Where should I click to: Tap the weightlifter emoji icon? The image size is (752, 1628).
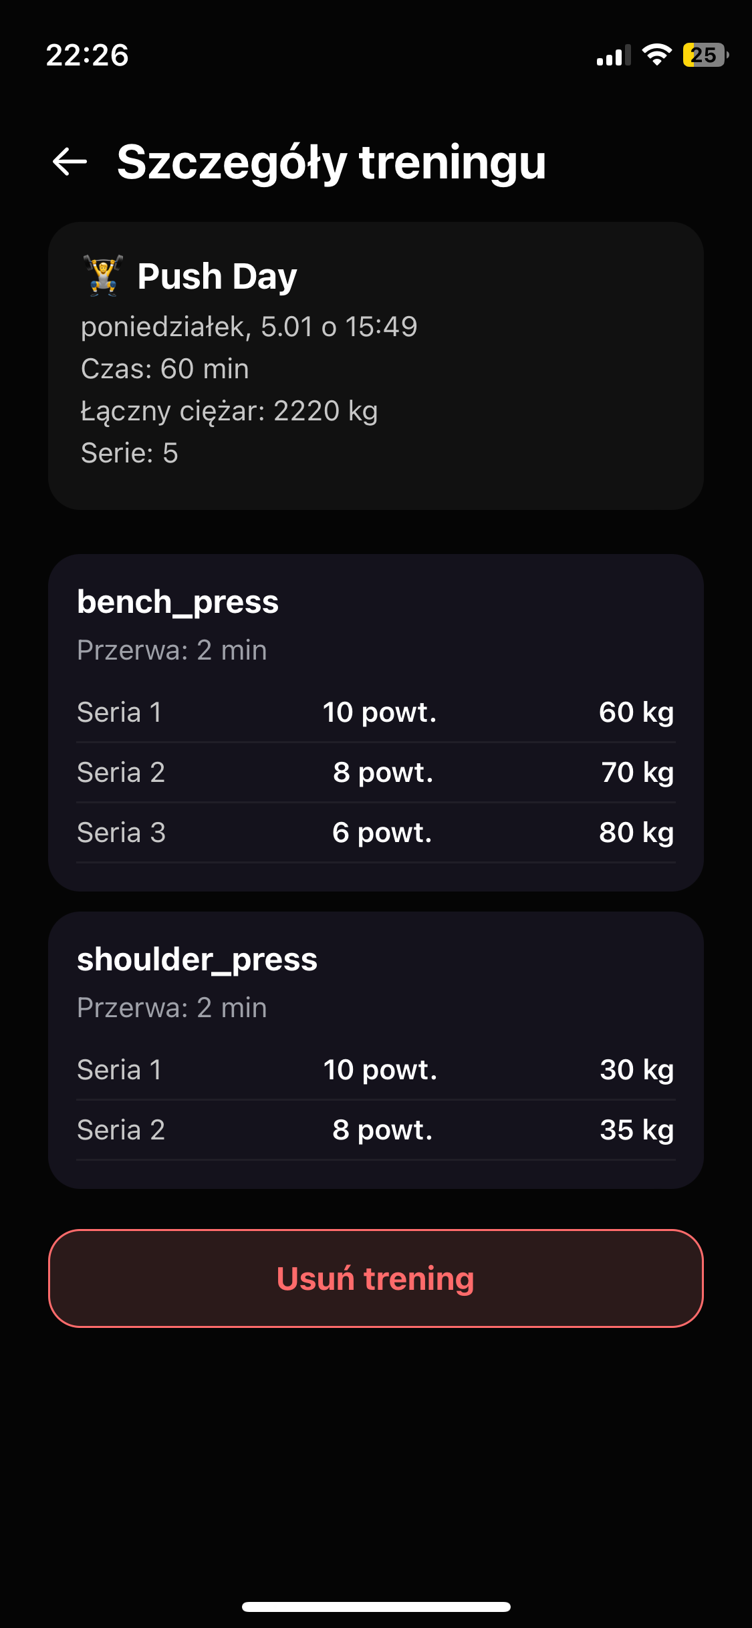pyautogui.click(x=104, y=275)
